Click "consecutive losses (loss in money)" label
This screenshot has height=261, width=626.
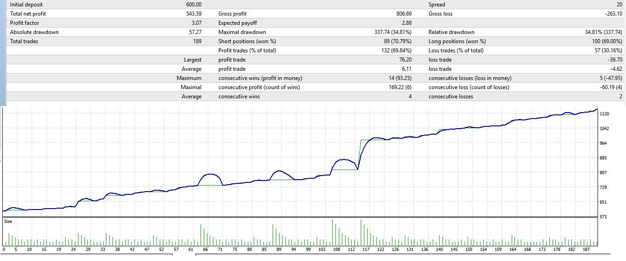470,78
